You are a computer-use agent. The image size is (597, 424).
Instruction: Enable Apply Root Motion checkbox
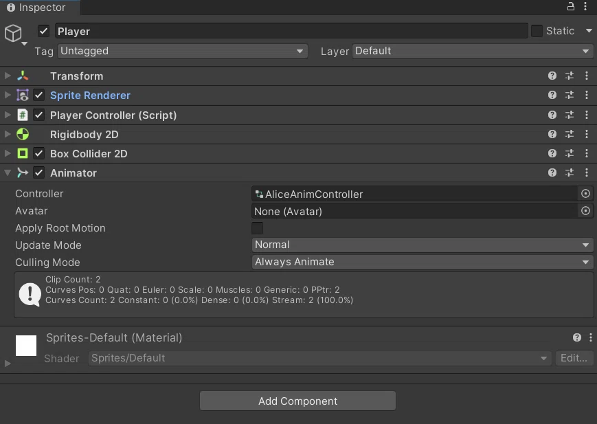pos(258,228)
